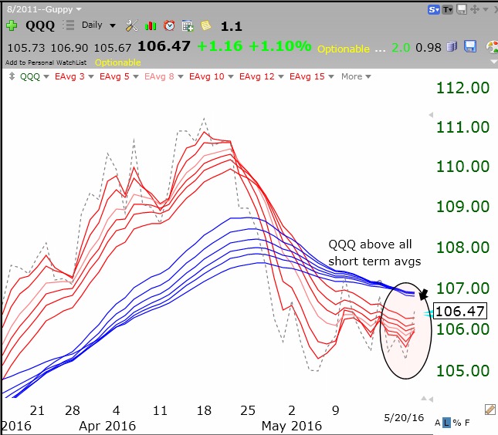Click the 25 date label on time axis
This screenshot has height=435, width=498.
click(x=248, y=410)
